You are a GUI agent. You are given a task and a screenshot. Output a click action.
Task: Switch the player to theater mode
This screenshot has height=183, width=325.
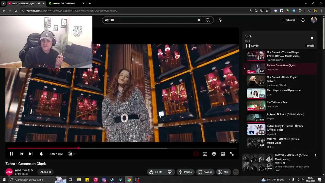223,154
